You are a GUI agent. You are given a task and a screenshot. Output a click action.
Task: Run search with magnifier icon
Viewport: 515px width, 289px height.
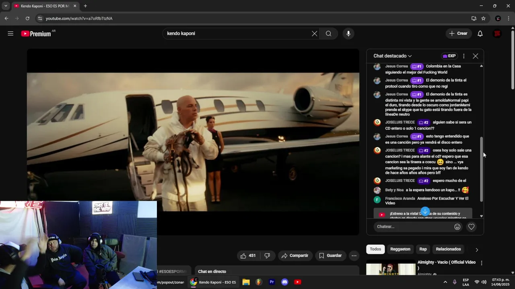[329, 34]
